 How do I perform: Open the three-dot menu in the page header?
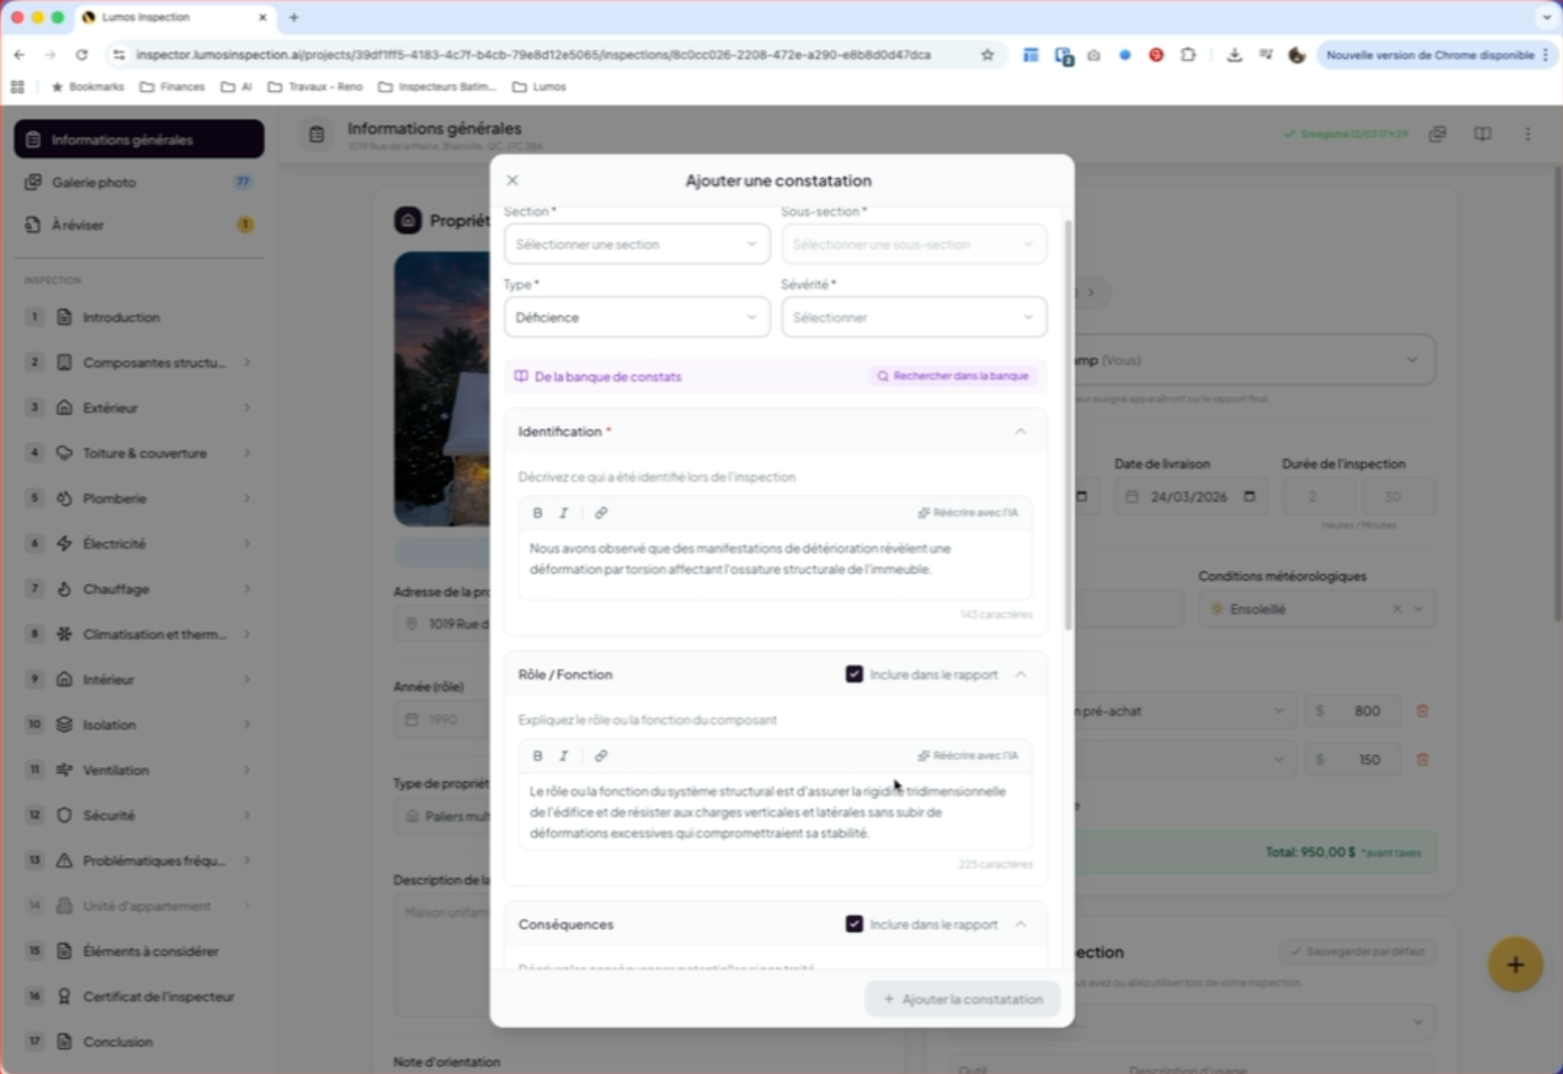pos(1528,134)
